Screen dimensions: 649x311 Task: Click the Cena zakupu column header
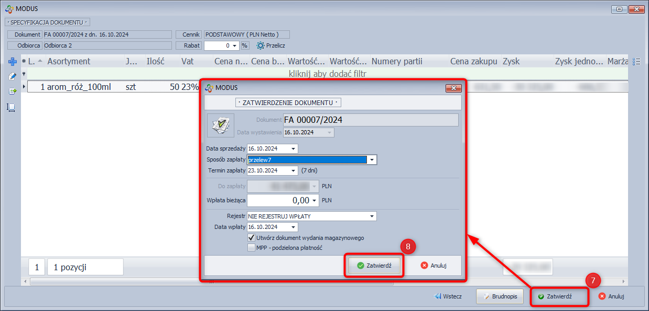coord(473,62)
